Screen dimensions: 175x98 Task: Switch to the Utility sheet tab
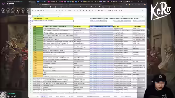coord(115,96)
